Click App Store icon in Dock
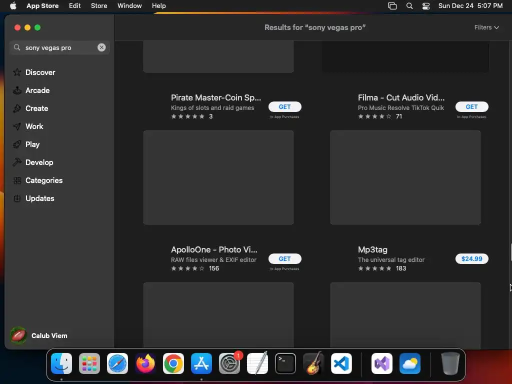This screenshot has height=384, width=512. pyautogui.click(x=201, y=363)
